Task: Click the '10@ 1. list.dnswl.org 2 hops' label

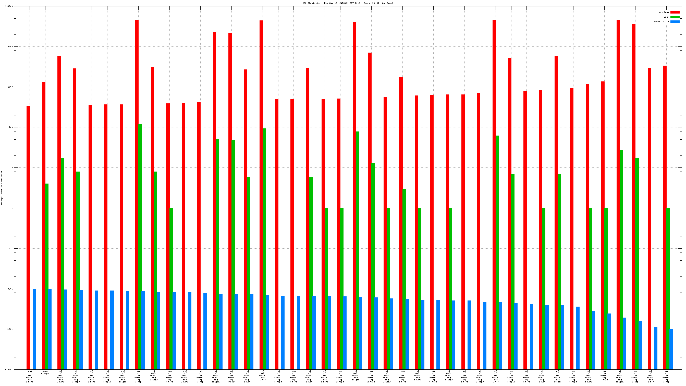Action: [x=402, y=376]
